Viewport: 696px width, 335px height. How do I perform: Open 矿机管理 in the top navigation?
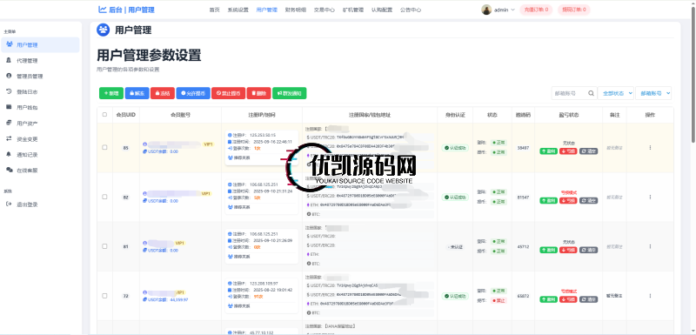[x=353, y=10]
